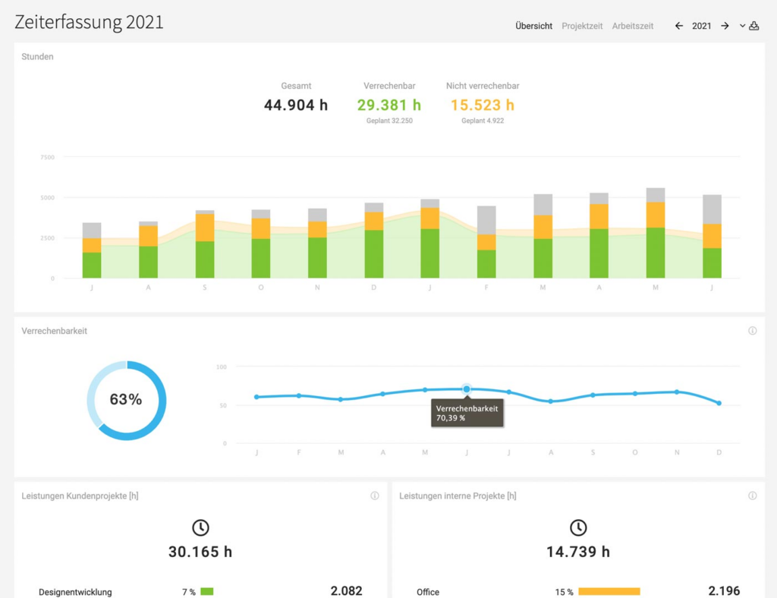Click clock icon above 30.165 h

click(x=200, y=527)
